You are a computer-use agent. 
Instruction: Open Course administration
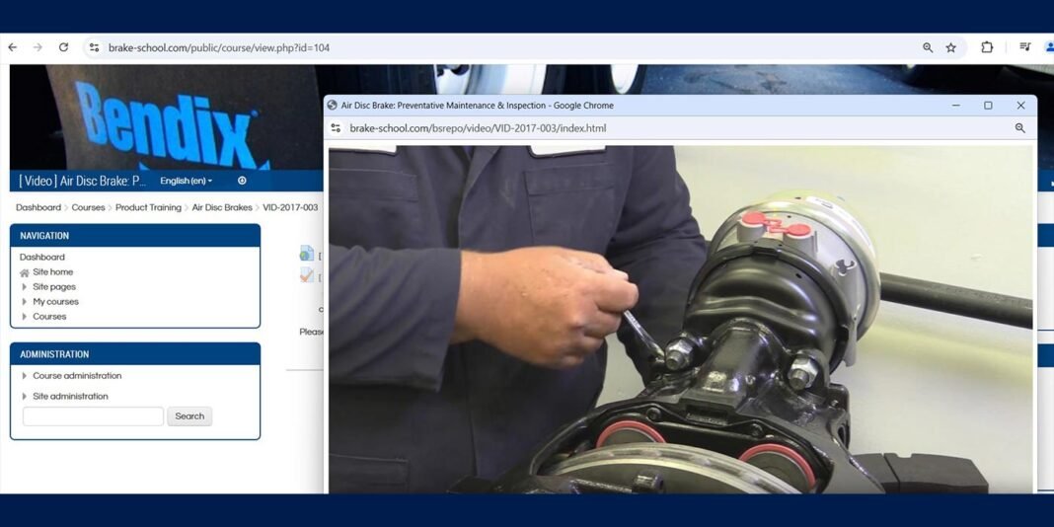point(77,376)
